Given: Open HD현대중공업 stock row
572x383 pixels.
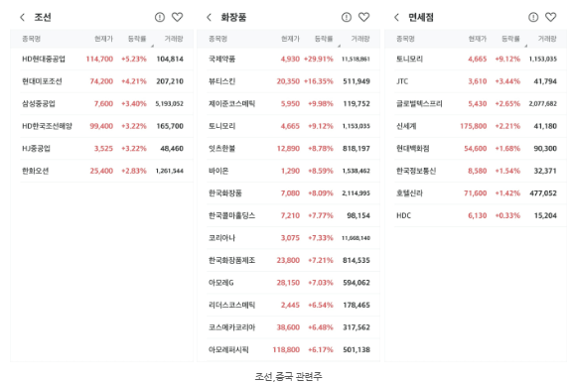Looking at the screenshot, I should point(102,59).
